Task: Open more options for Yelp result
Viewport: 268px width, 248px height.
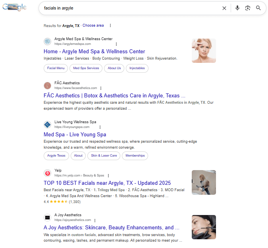Action: tap(108, 176)
